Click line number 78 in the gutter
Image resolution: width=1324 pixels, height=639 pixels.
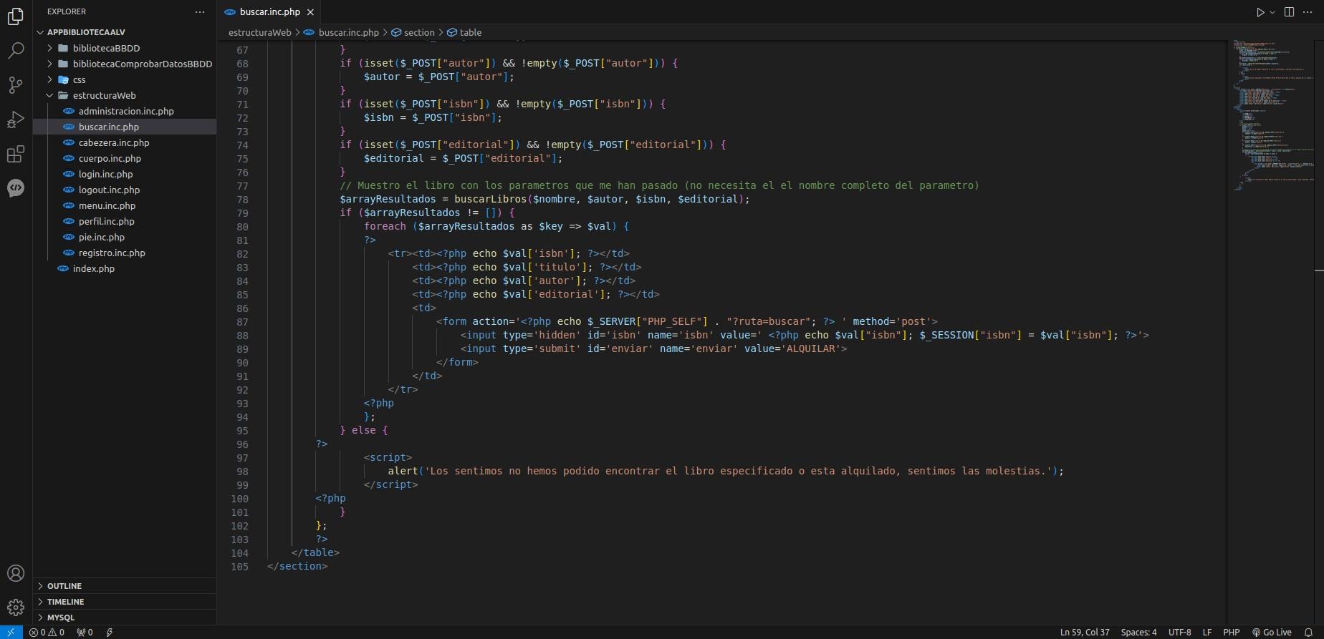pyautogui.click(x=242, y=200)
